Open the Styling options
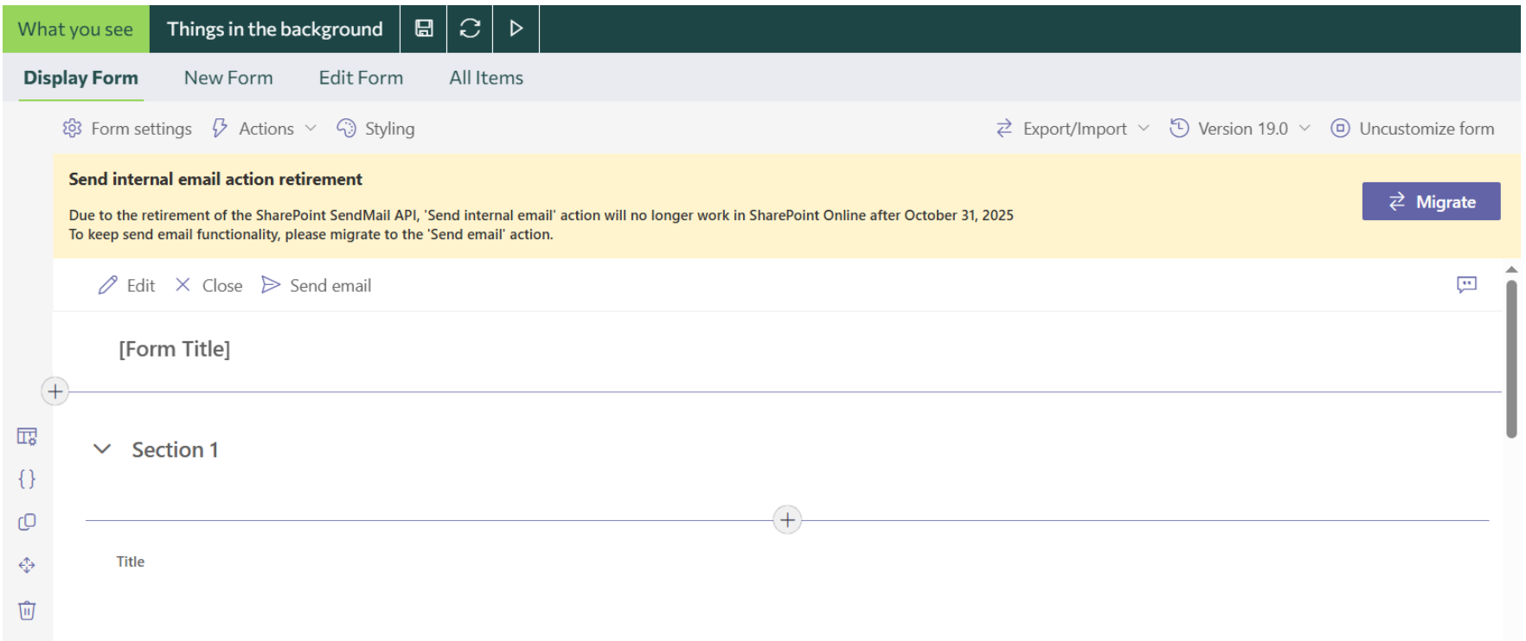Screen dimensions: 1526x641 tap(376, 129)
